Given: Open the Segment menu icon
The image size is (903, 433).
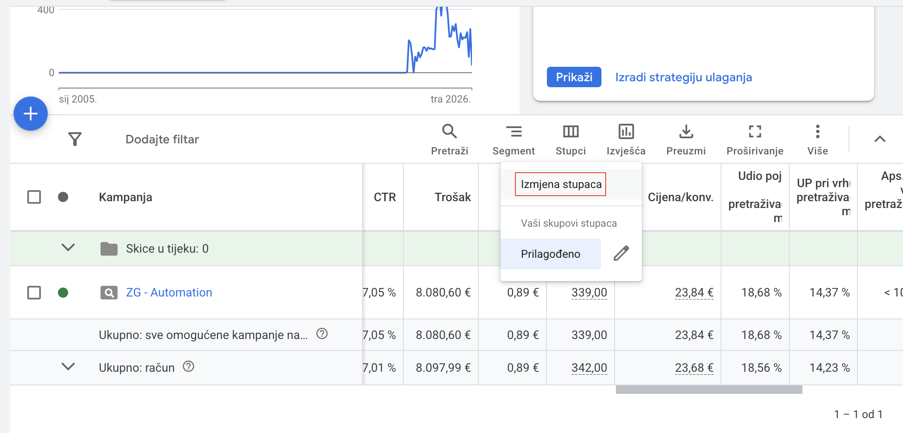Looking at the screenshot, I should (x=513, y=132).
